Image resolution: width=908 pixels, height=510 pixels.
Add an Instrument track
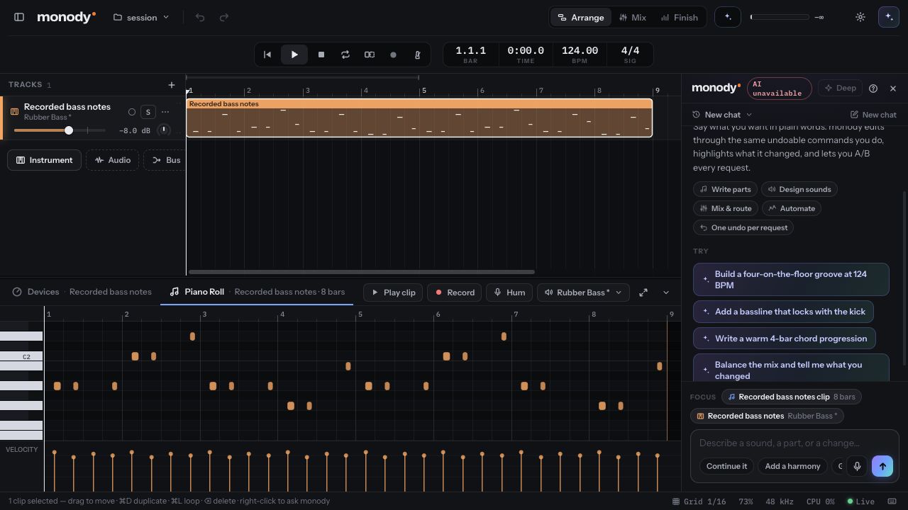45,160
